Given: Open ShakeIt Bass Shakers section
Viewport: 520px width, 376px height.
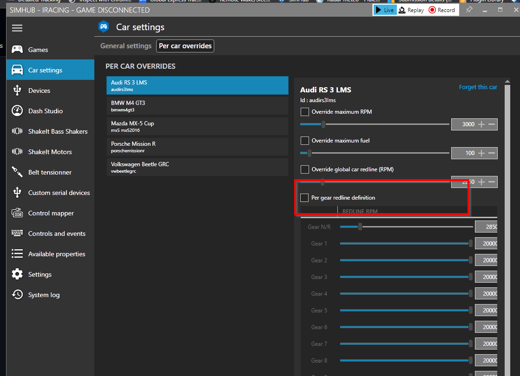Looking at the screenshot, I should tap(50, 131).
